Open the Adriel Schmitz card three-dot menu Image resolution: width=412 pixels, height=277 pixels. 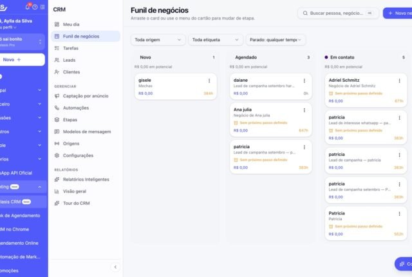pos(399,81)
